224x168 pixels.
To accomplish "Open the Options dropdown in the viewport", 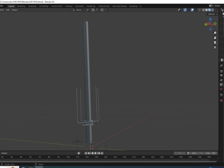I will click(212, 14).
